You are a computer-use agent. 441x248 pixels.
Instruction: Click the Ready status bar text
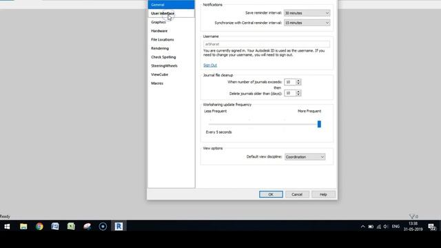pos(5,216)
